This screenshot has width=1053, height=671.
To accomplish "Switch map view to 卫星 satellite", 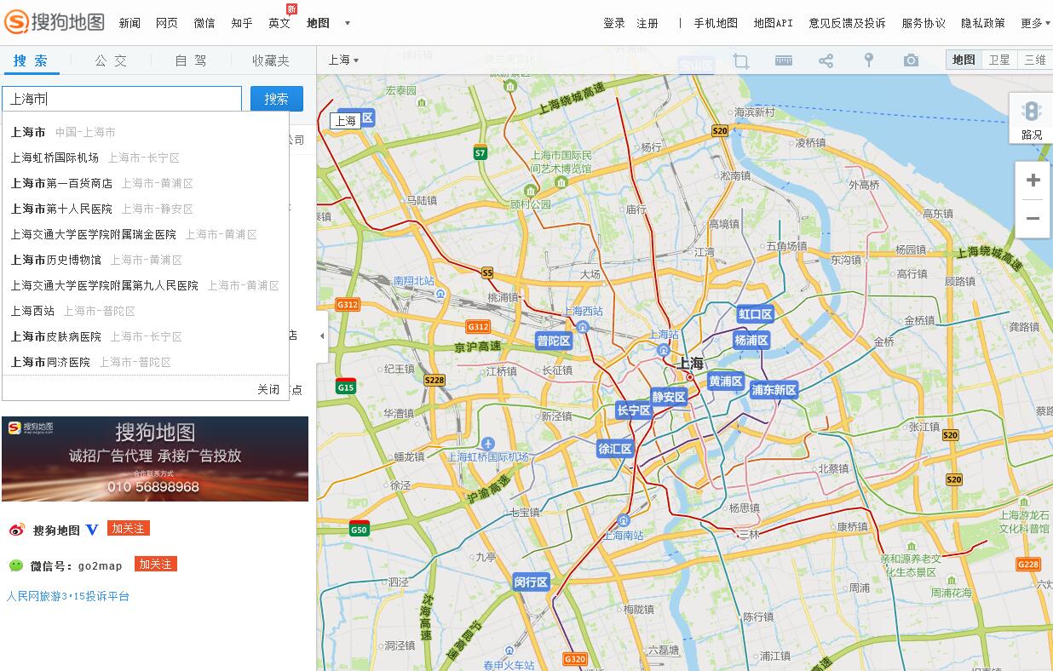I will pos(998,60).
